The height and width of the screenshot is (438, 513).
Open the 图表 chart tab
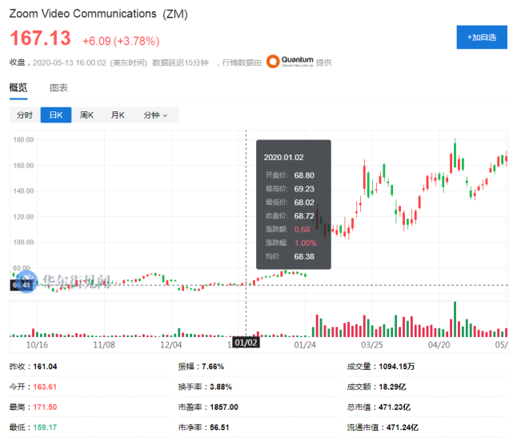[58, 88]
